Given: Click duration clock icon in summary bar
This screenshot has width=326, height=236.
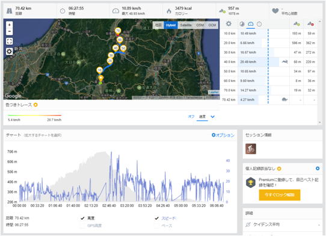Looking at the screenshot, I should tap(63, 11).
